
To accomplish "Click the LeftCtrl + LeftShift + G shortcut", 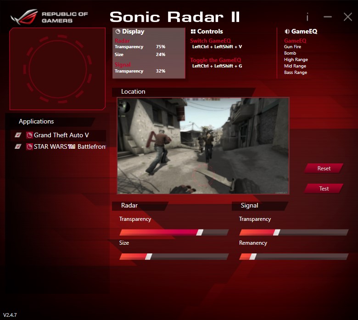I will (x=217, y=66).
